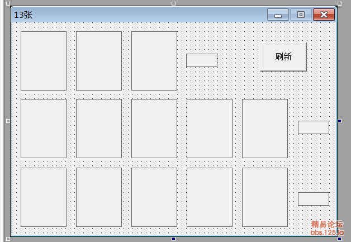Click the small label box beside top row
This screenshot has width=351, height=242.
(202, 60)
